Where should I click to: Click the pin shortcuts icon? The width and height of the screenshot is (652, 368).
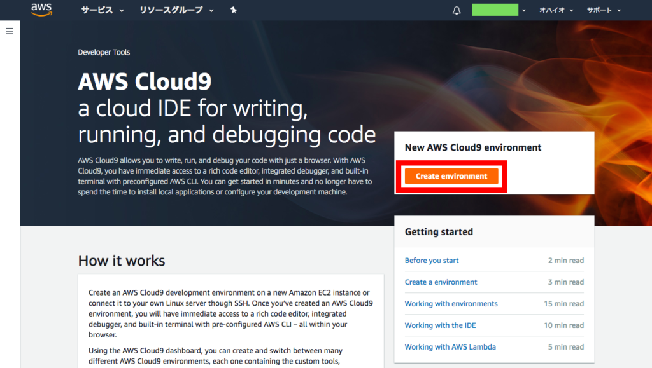[x=233, y=10]
